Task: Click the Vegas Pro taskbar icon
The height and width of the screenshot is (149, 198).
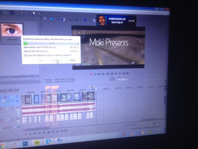Action: 60,141
